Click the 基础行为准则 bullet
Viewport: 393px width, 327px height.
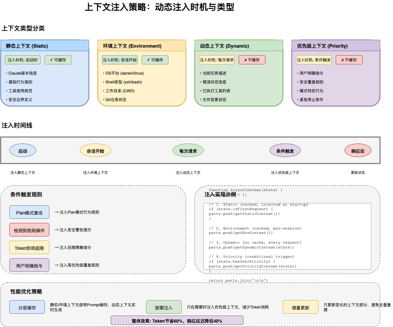[x=19, y=82]
